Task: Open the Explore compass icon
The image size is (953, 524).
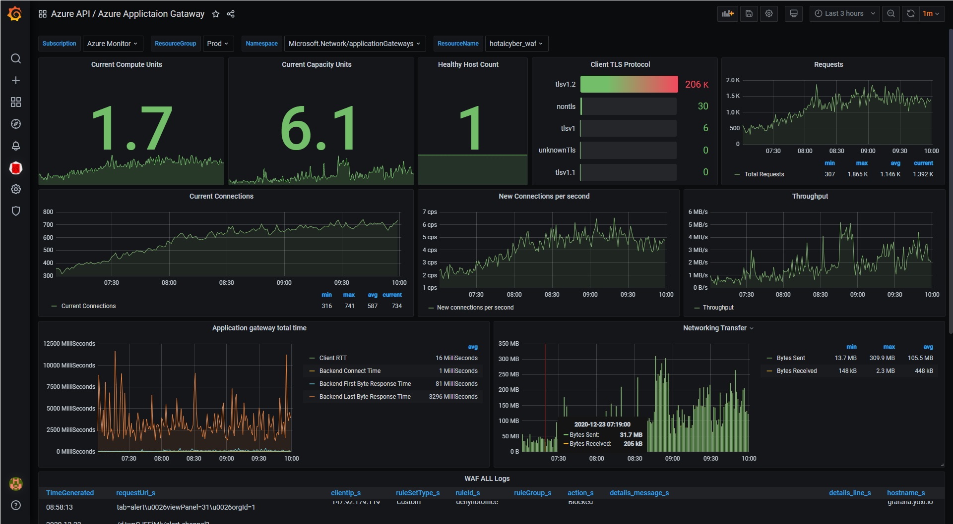Action: (16, 124)
